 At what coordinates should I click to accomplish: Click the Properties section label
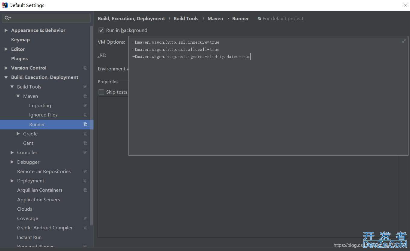[108, 82]
